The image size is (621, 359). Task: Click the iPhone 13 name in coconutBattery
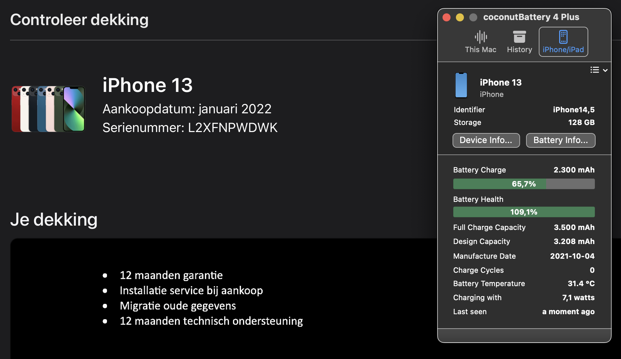tap(501, 83)
